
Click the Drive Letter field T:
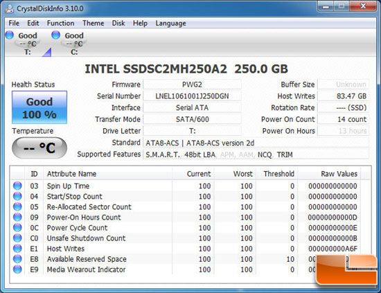pyautogui.click(x=192, y=131)
